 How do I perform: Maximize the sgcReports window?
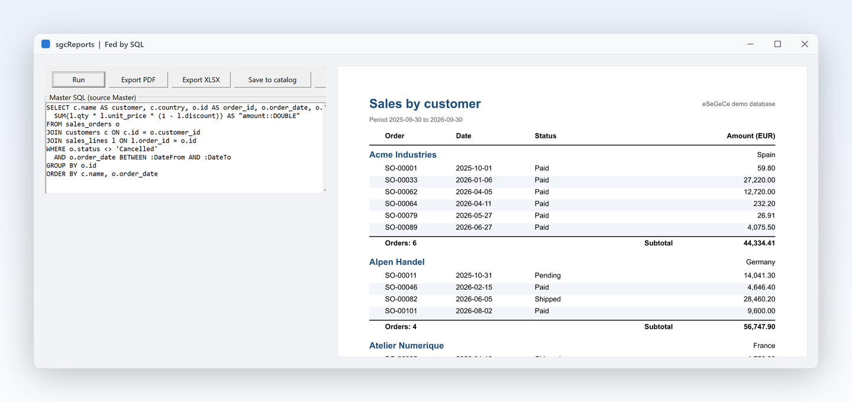777,44
